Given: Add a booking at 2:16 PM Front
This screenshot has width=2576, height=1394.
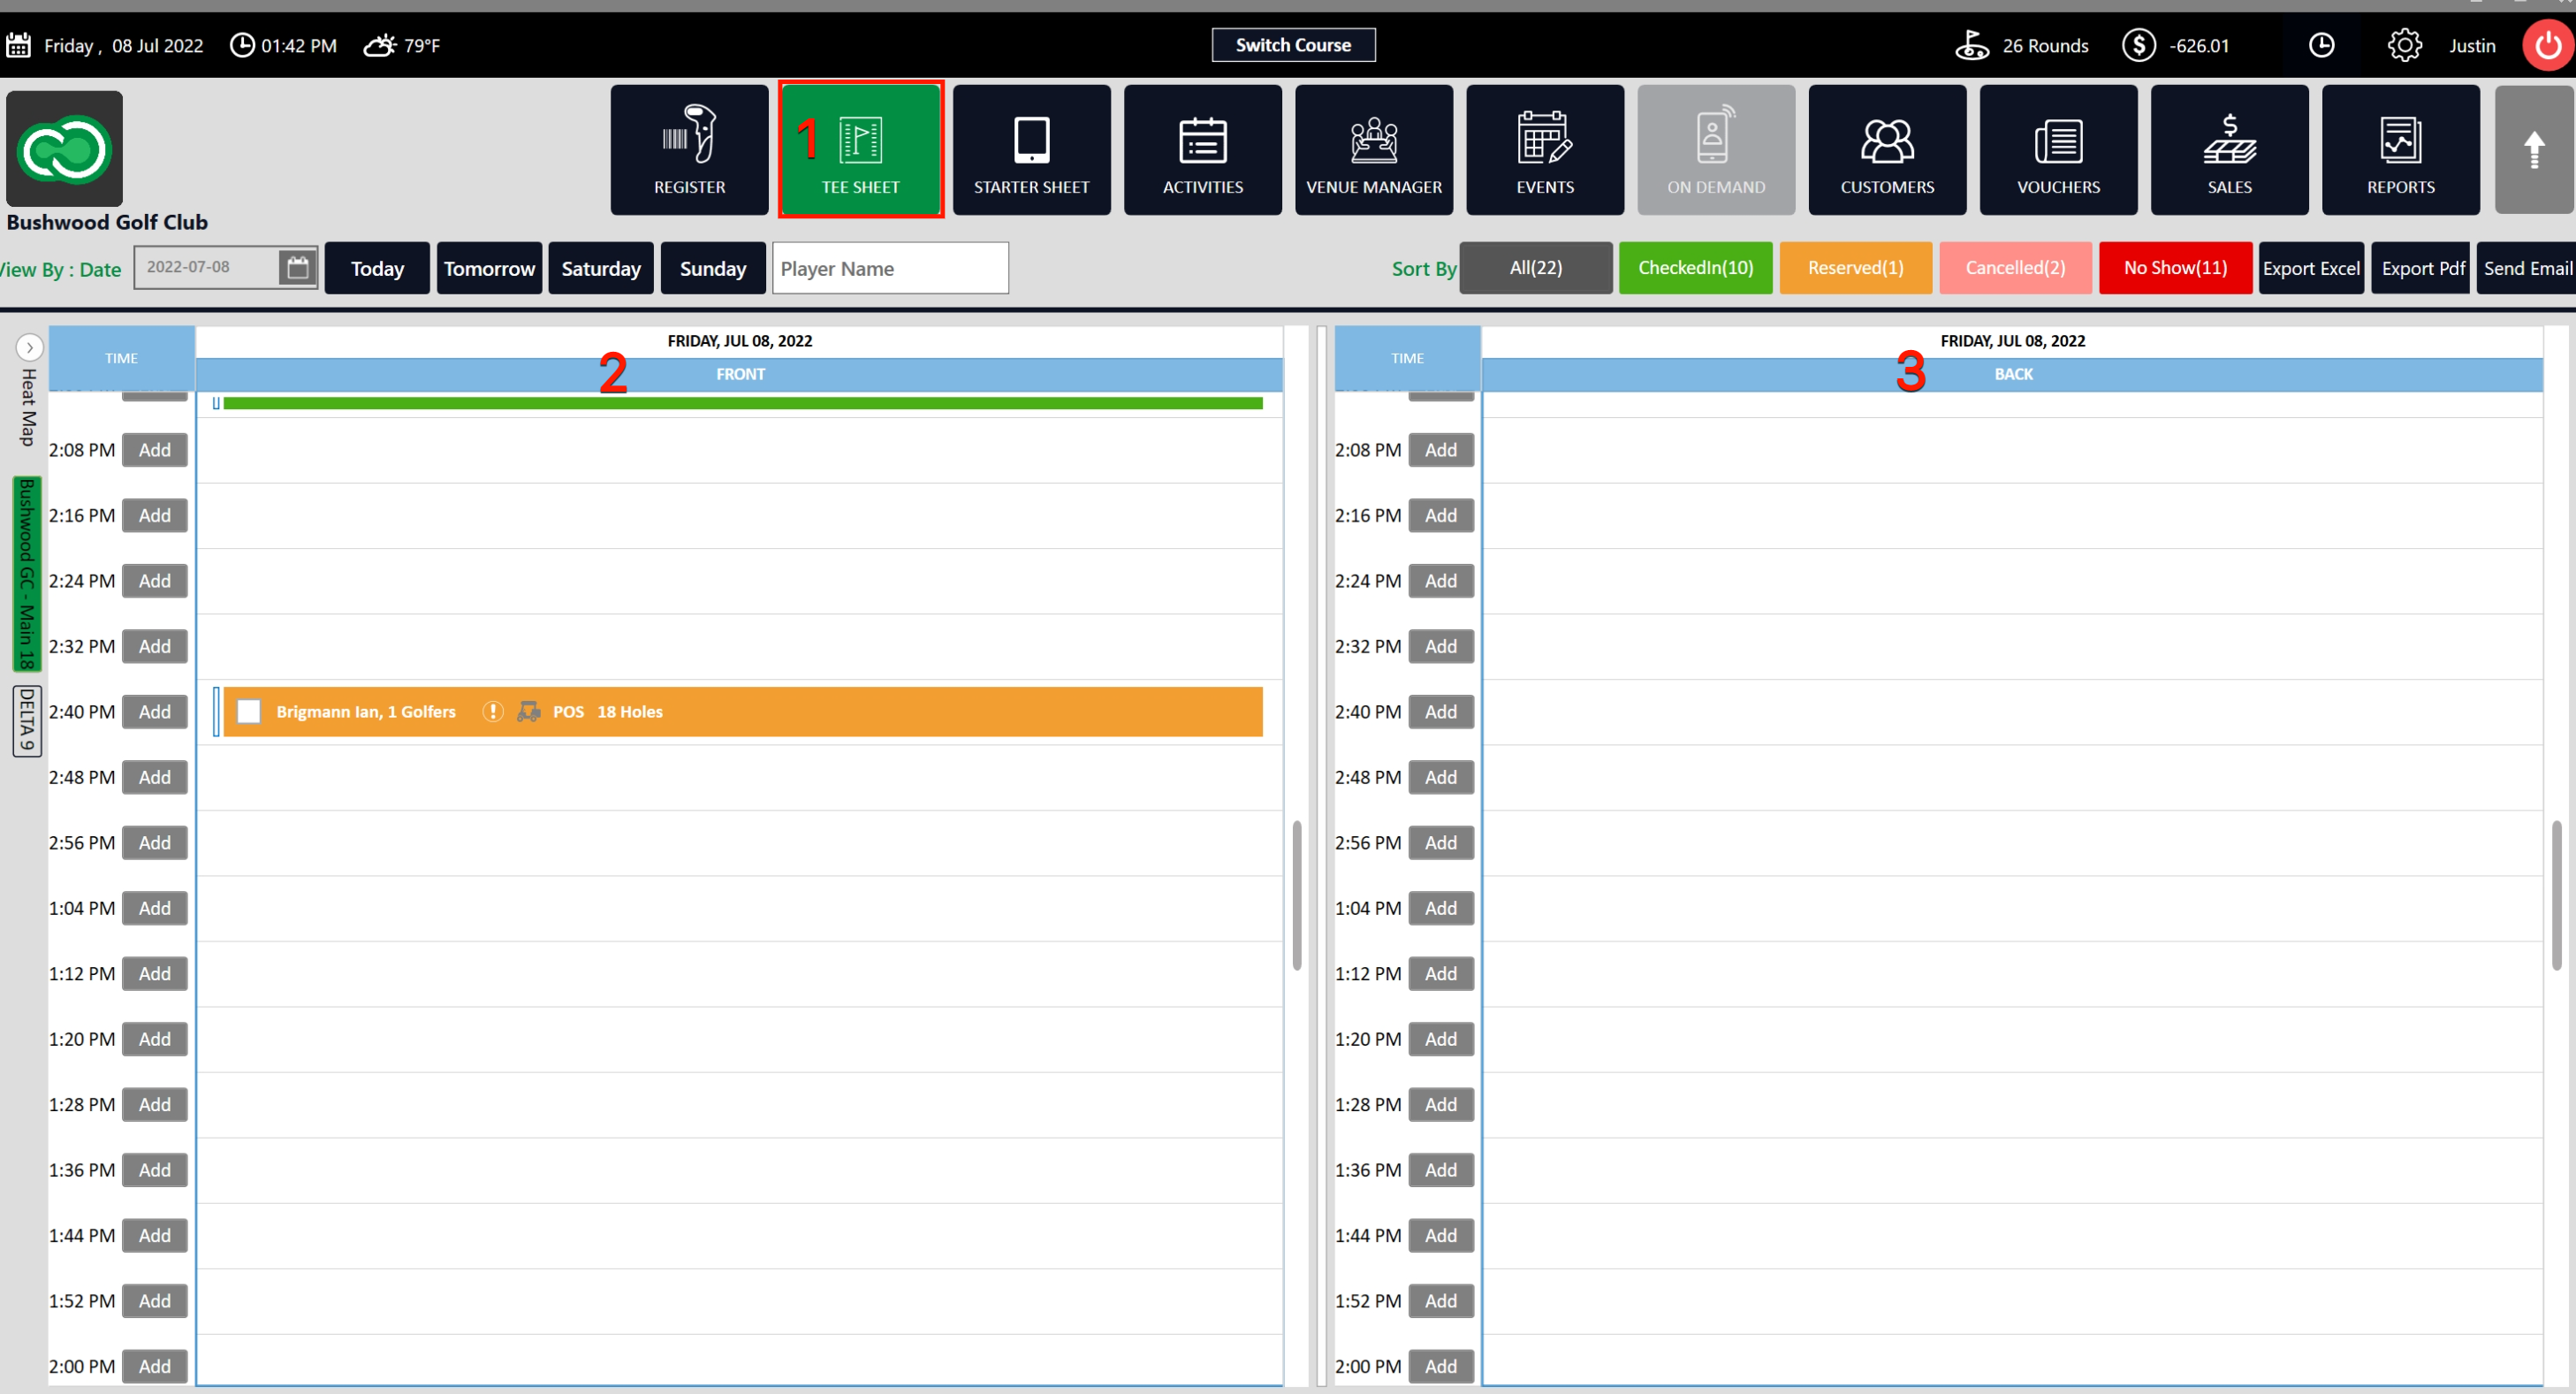Looking at the screenshot, I should point(154,515).
